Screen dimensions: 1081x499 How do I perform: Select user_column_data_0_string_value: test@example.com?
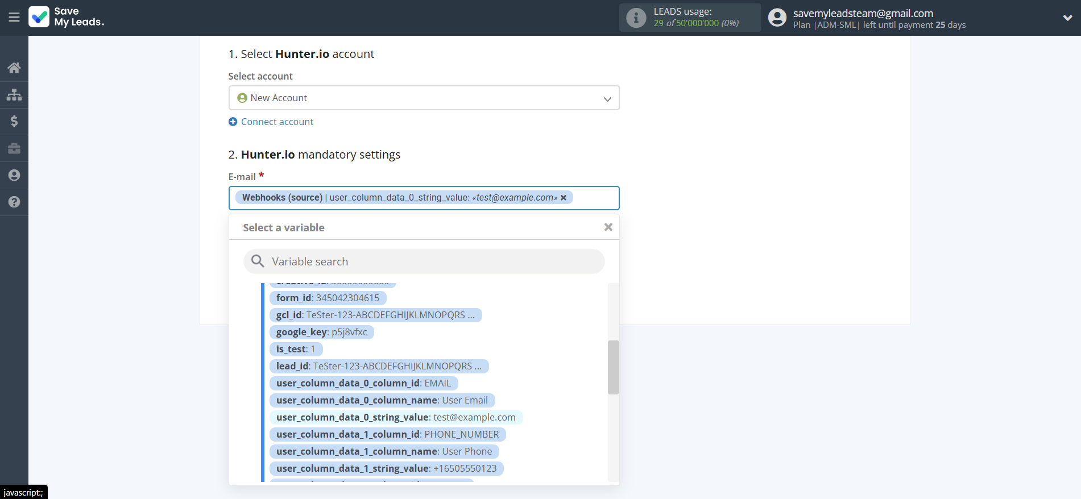[396, 417]
